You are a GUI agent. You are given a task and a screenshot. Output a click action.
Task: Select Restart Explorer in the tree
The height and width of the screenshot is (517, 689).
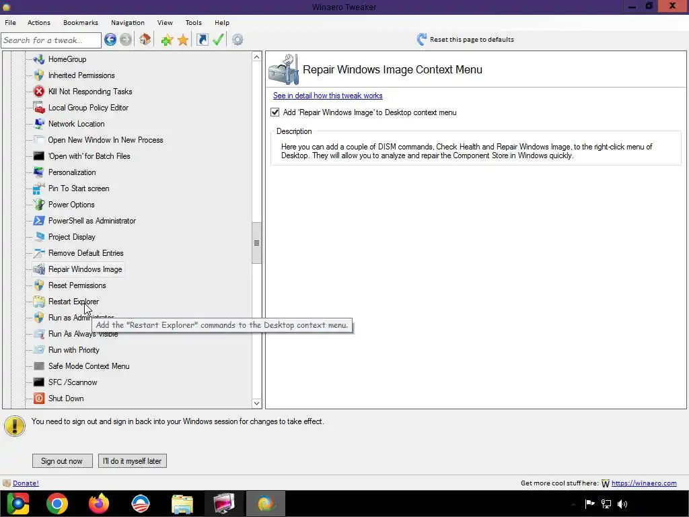click(73, 302)
